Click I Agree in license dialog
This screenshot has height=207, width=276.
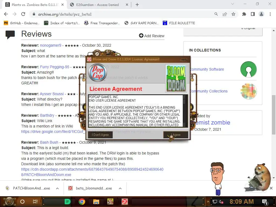pos(176,135)
